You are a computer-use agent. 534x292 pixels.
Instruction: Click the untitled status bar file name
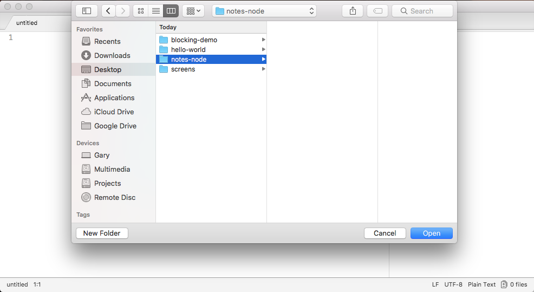[17, 284]
